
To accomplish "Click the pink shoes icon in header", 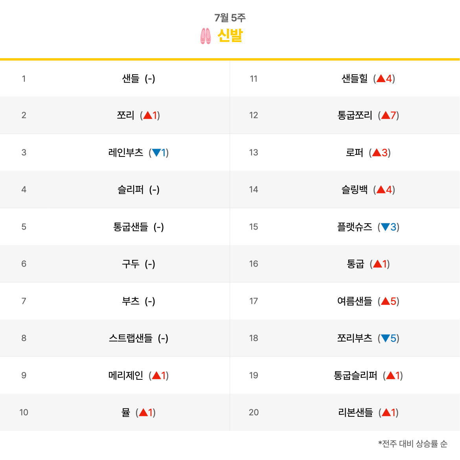I will tap(205, 36).
